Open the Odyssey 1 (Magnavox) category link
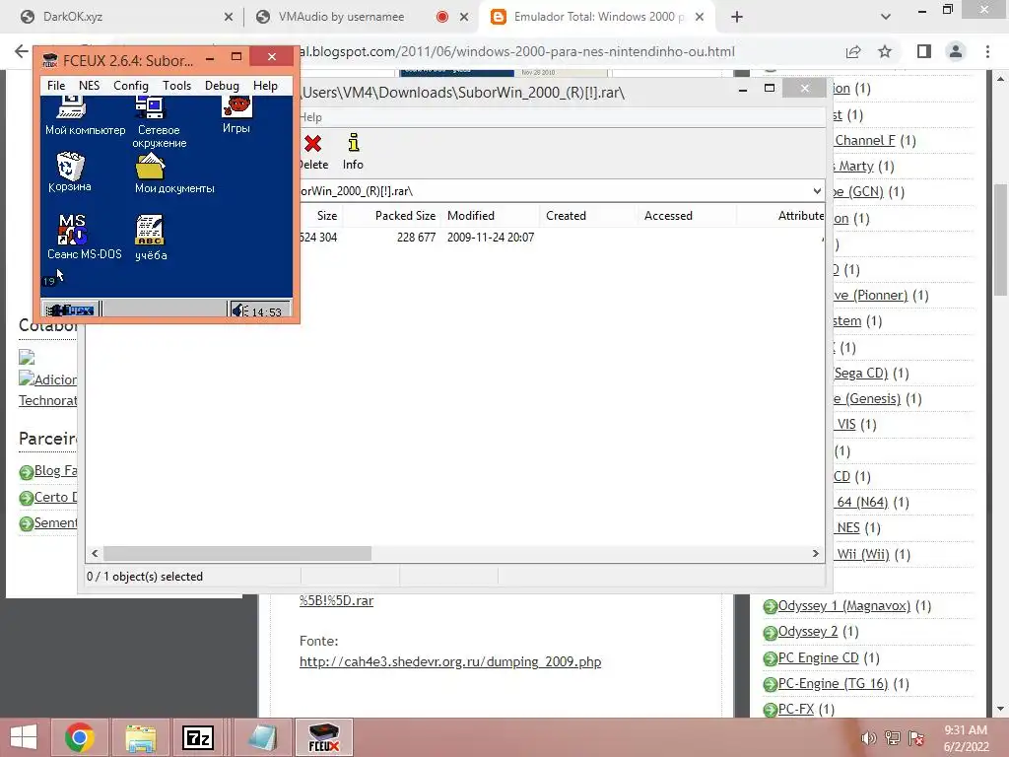Screen dimensions: 1009x757 844,606
